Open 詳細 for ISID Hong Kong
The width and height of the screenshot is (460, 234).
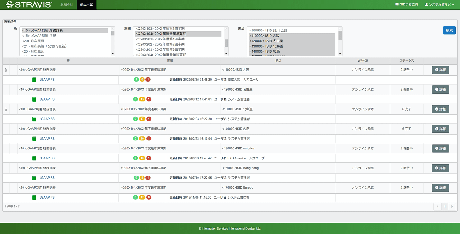tap(440, 168)
